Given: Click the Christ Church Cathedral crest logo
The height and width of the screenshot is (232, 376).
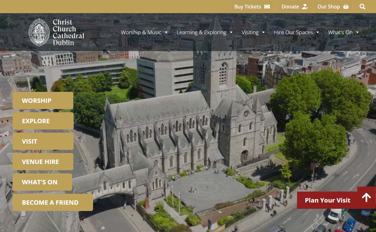Looking at the screenshot, I should (39, 32).
